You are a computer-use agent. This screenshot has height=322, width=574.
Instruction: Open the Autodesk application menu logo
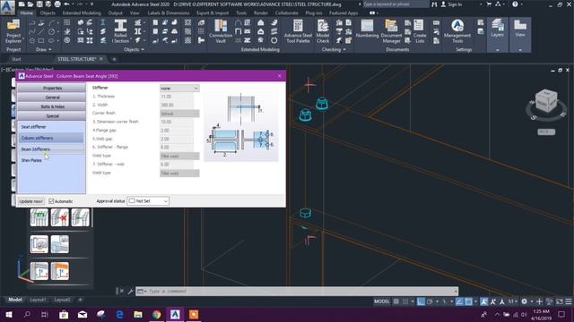coord(8,7)
